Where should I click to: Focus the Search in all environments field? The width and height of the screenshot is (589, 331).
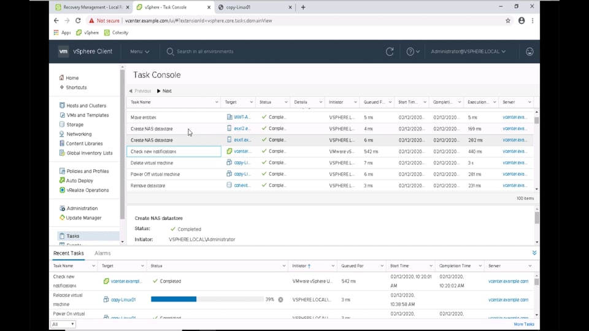tap(205, 51)
